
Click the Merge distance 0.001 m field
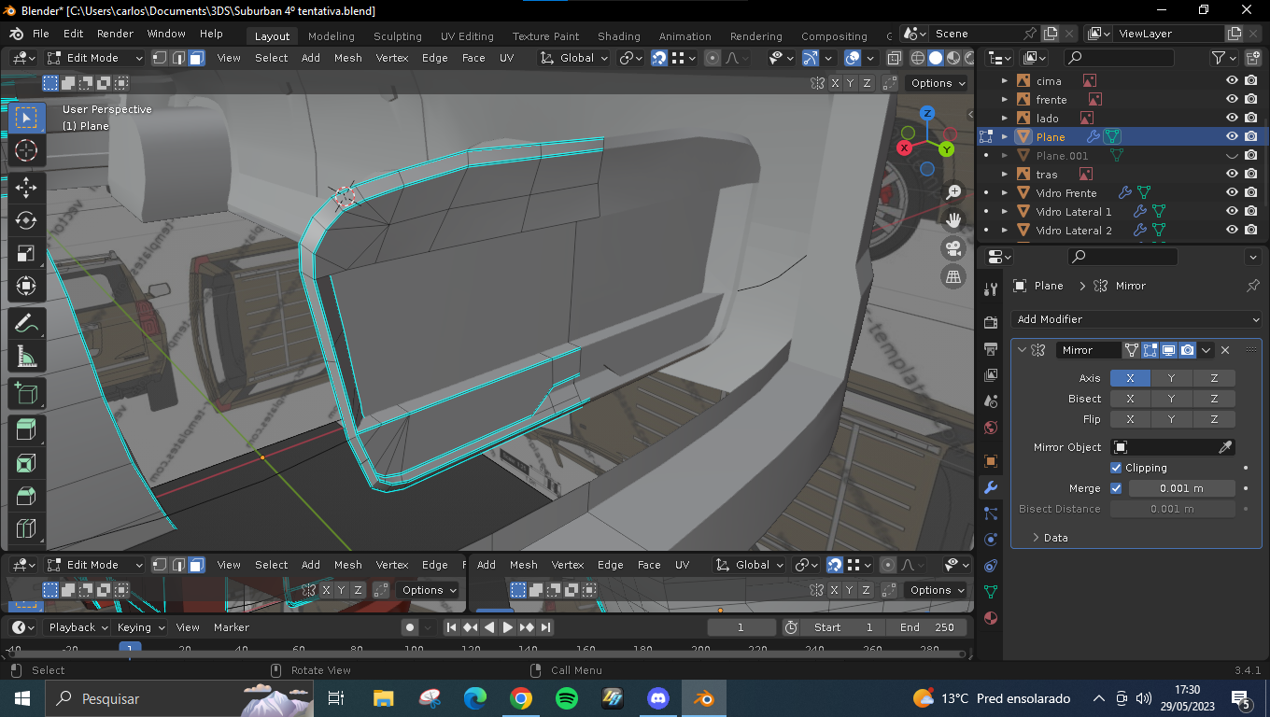[1182, 488]
